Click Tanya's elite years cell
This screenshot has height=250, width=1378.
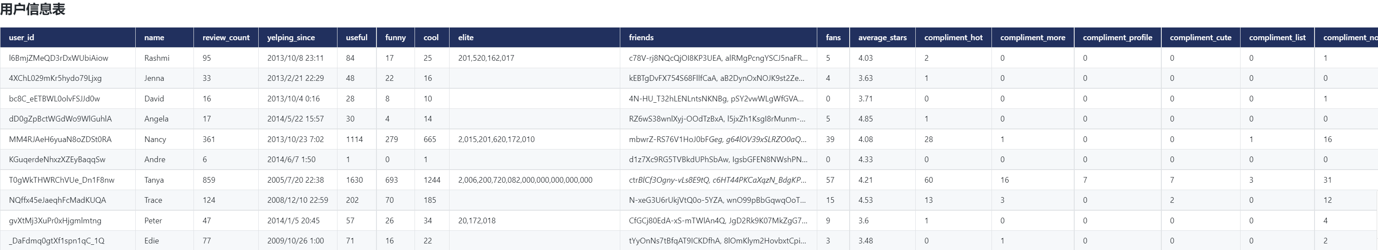[525, 180]
